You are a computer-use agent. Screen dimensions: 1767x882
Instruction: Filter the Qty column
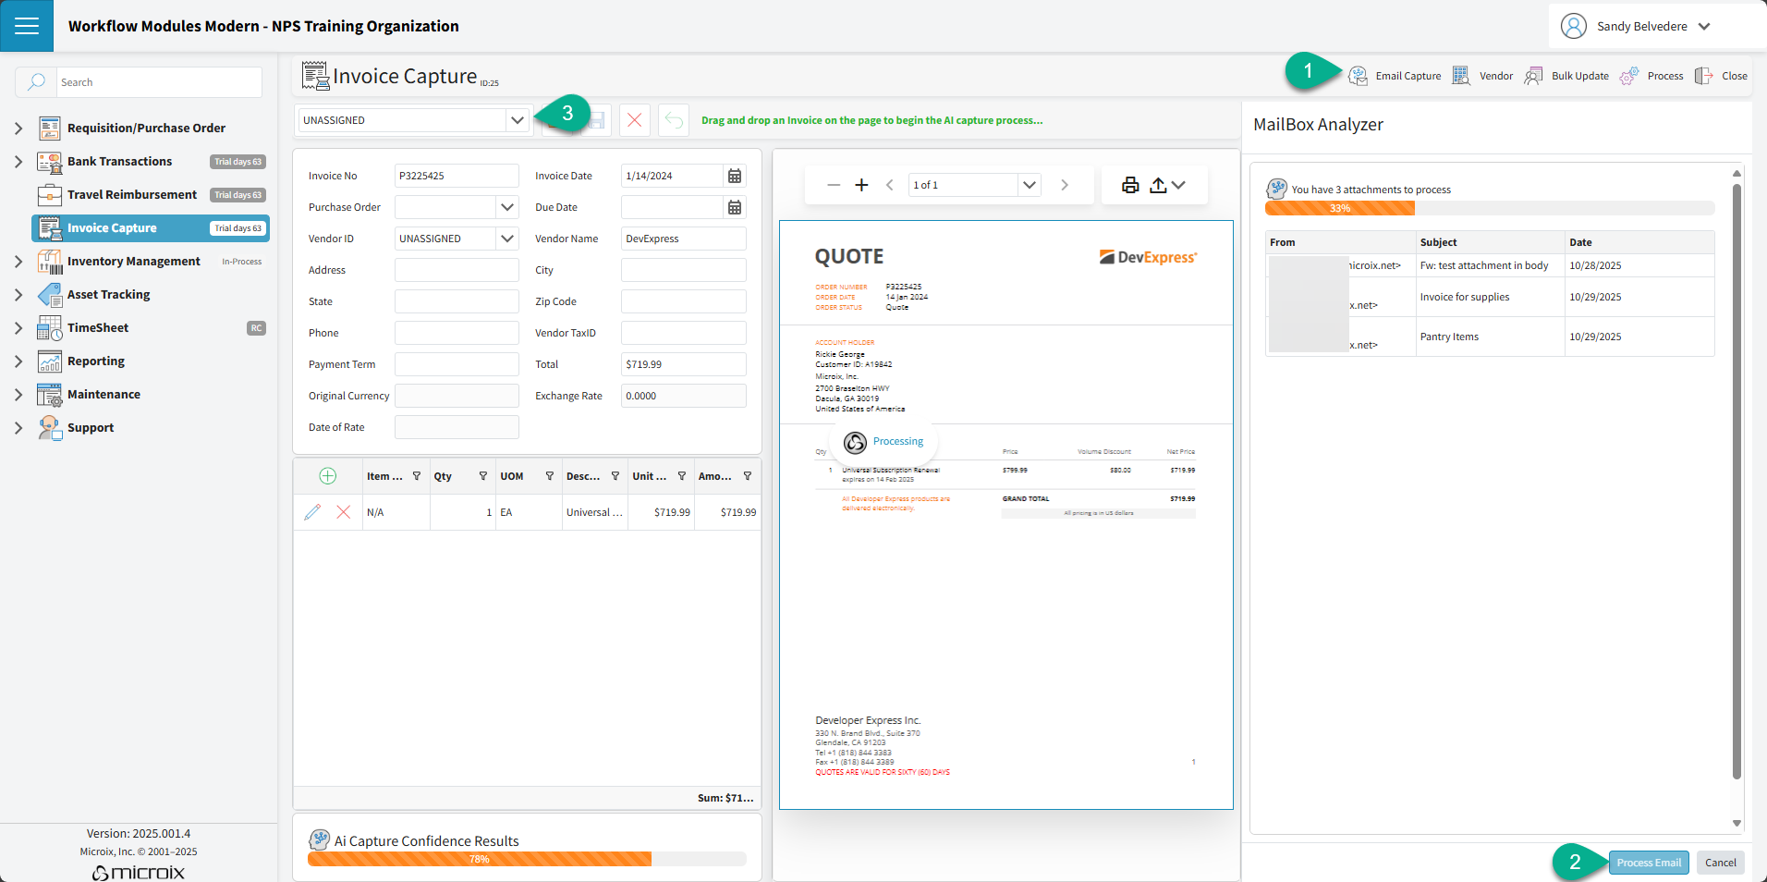[x=482, y=476]
